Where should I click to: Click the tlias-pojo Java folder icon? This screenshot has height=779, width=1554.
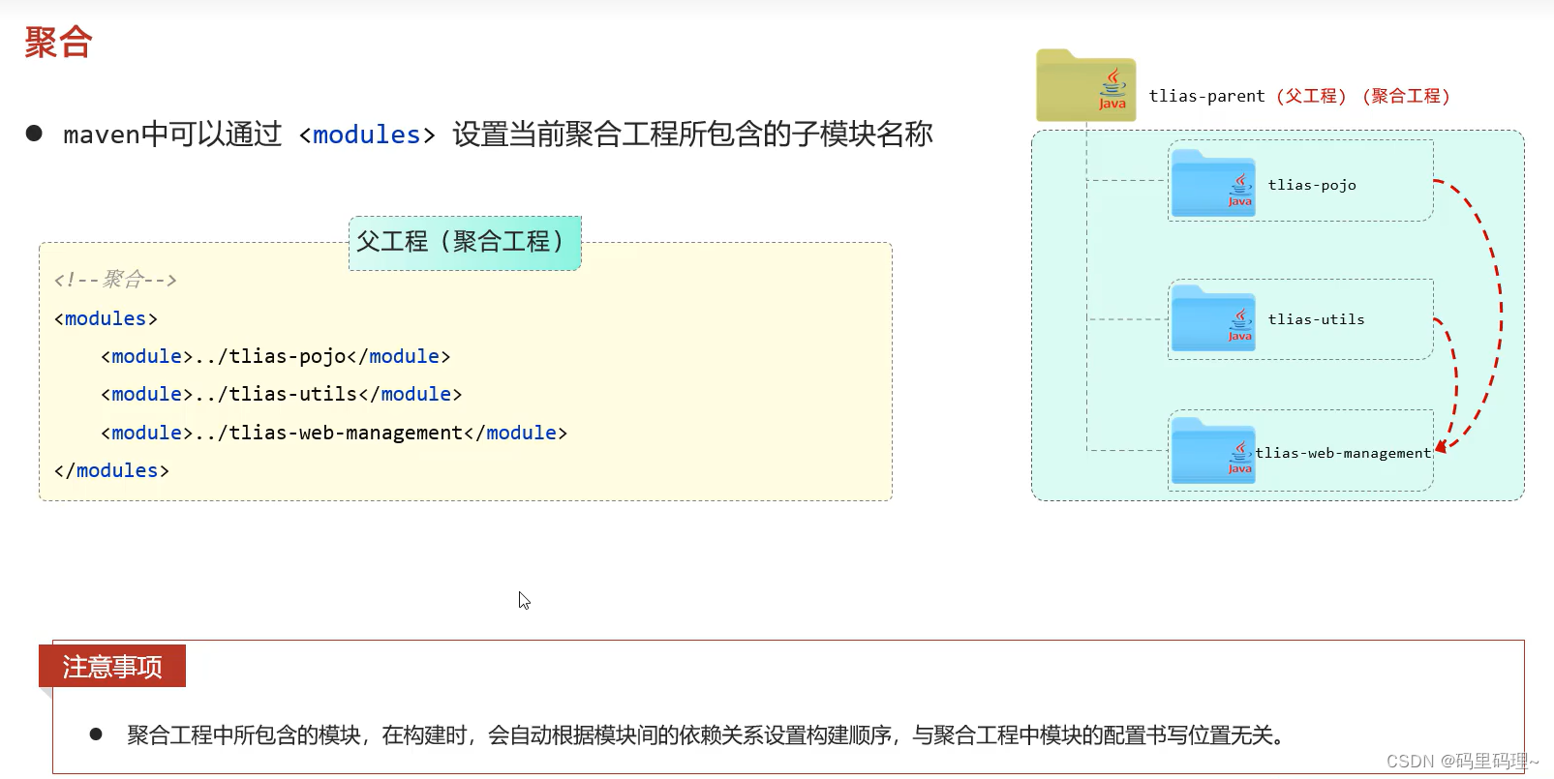click(1213, 183)
